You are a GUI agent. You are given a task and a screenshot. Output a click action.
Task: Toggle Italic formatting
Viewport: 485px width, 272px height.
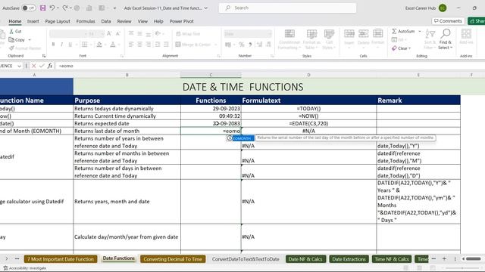(x=62, y=45)
